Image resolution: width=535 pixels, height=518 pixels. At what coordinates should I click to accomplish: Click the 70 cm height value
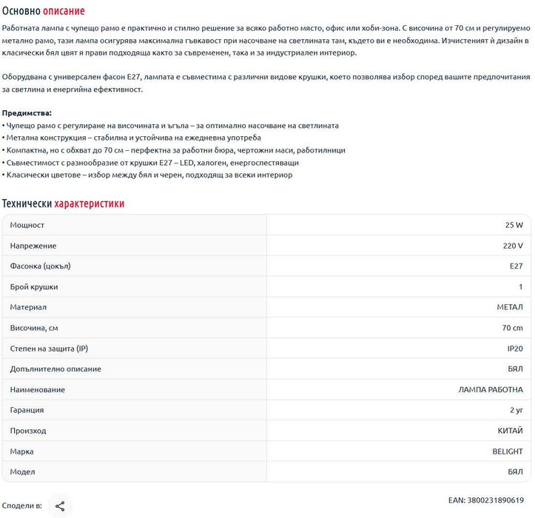pos(512,328)
